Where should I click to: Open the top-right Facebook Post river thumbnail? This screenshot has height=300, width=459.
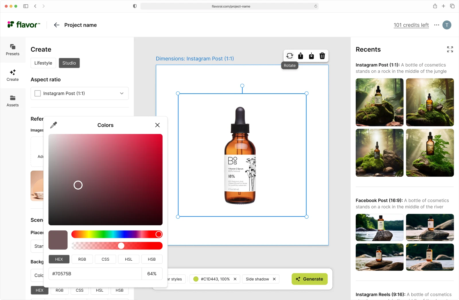click(430, 227)
